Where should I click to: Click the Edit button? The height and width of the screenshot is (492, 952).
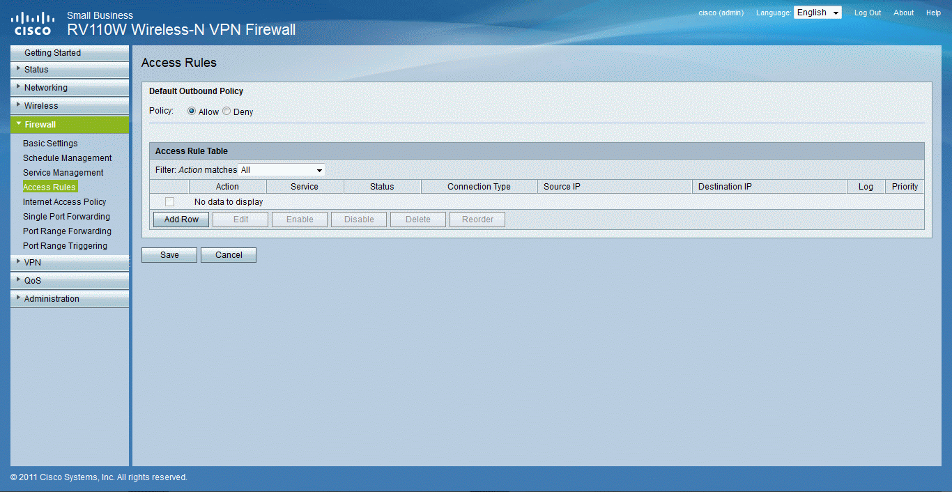pos(240,220)
